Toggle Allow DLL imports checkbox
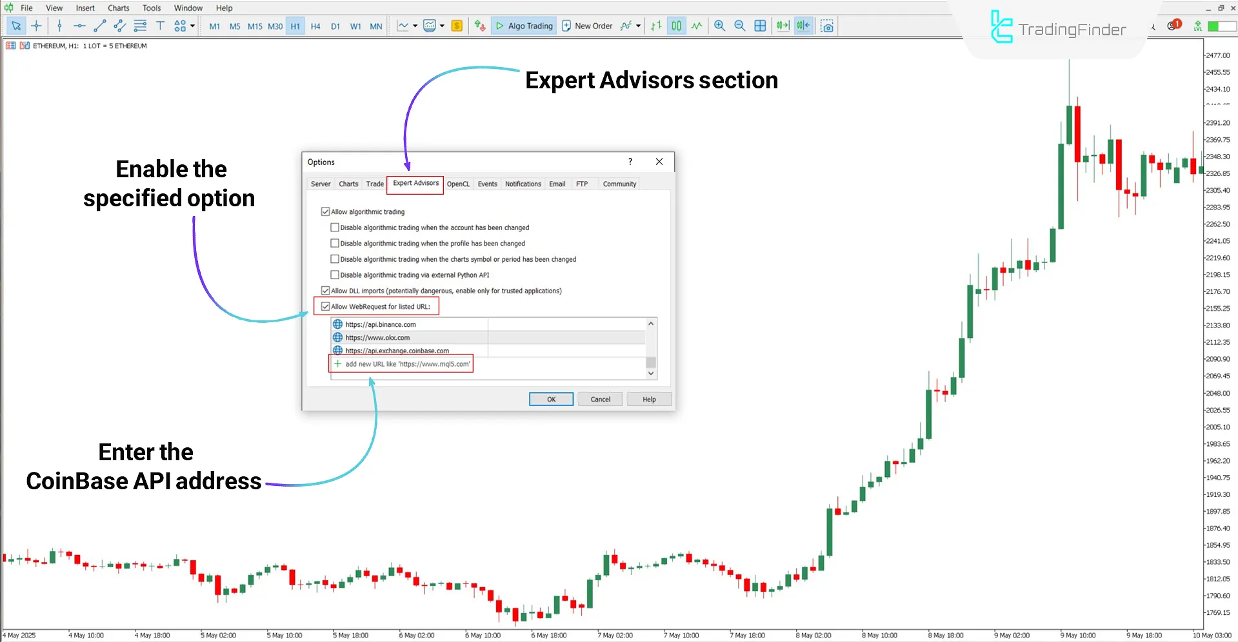The width and height of the screenshot is (1238, 642). [x=325, y=291]
